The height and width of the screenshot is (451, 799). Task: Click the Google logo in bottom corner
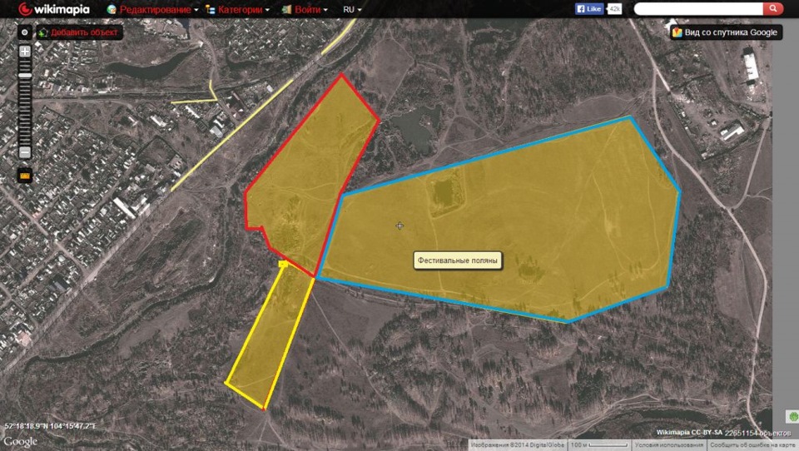20,441
